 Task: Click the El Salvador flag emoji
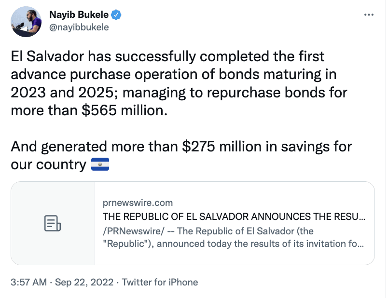(100, 164)
